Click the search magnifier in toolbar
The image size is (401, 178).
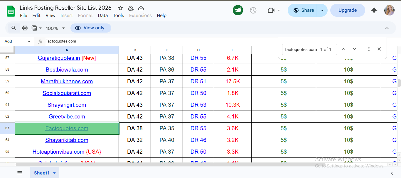[14, 28]
